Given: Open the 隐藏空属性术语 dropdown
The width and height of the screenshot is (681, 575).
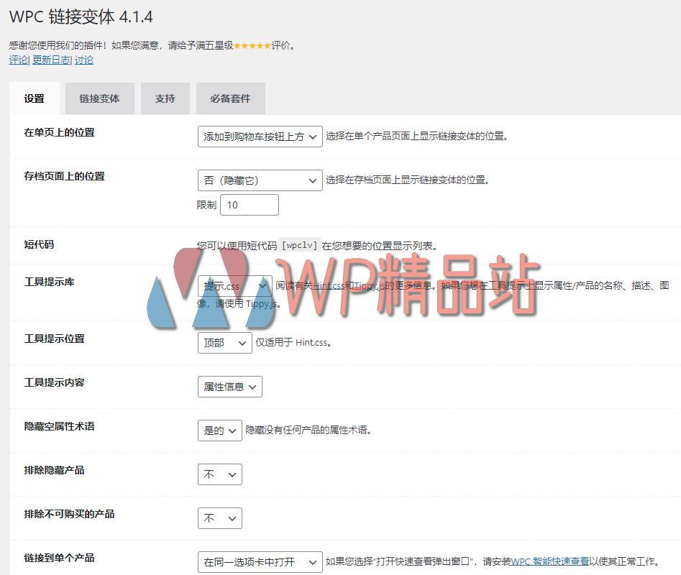Looking at the screenshot, I should (x=219, y=430).
